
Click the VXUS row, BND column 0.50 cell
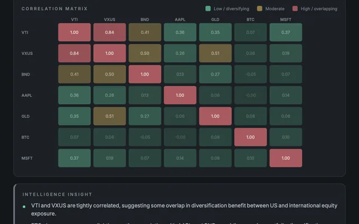[145, 53]
